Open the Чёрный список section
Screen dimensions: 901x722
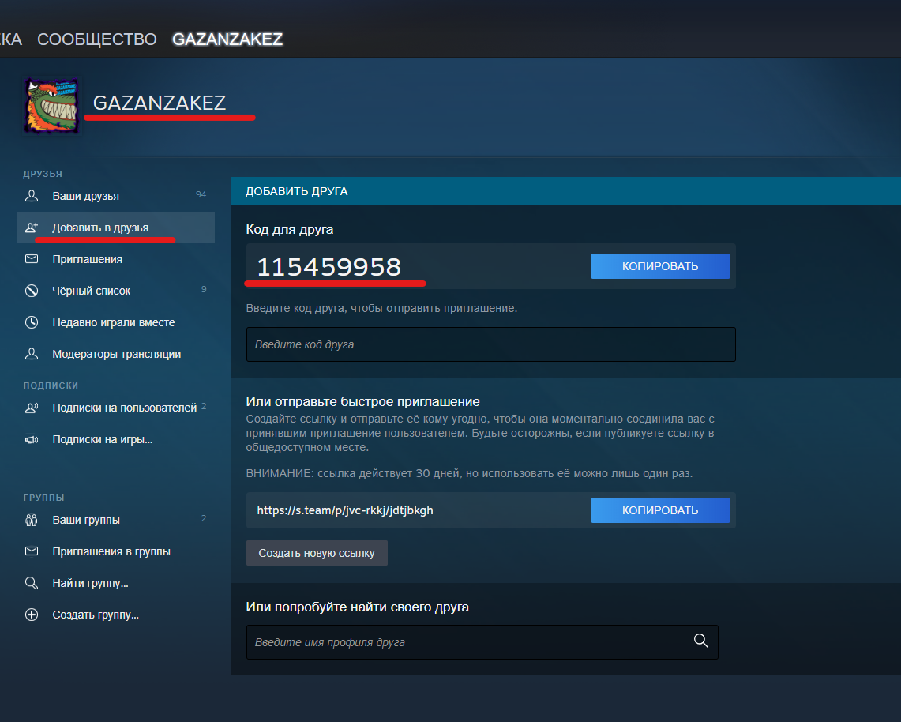click(x=116, y=291)
